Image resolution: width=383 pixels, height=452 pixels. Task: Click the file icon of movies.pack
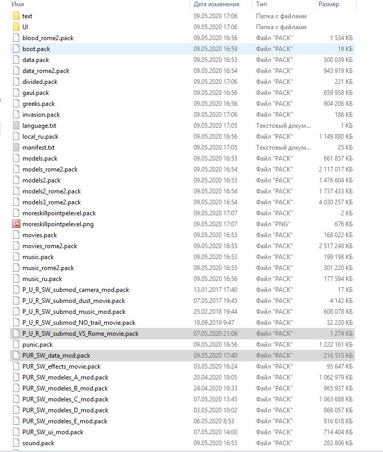pos(16,235)
